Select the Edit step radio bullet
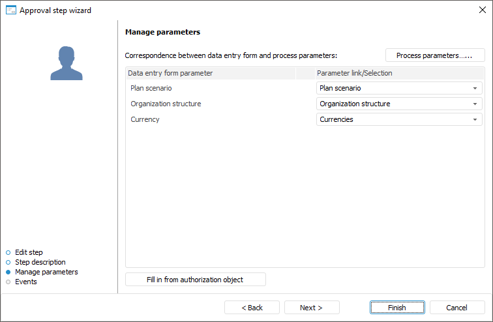 (x=8, y=252)
